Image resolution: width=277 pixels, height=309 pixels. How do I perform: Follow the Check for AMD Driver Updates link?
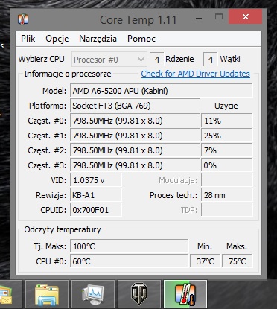point(196,74)
